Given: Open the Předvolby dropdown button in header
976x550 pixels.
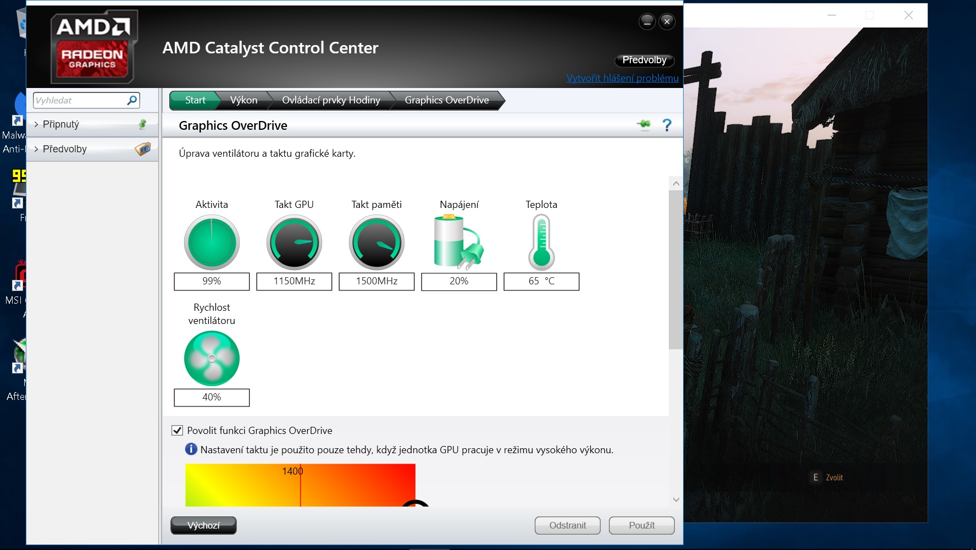Looking at the screenshot, I should [x=644, y=60].
